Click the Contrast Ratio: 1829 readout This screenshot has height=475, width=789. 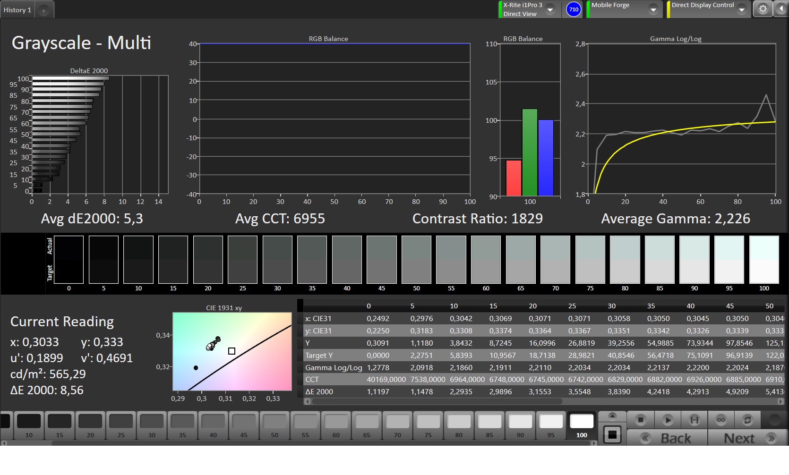tap(478, 219)
